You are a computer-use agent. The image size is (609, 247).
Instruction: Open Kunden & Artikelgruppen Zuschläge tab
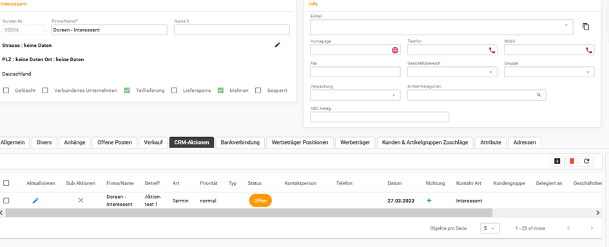coord(425,142)
